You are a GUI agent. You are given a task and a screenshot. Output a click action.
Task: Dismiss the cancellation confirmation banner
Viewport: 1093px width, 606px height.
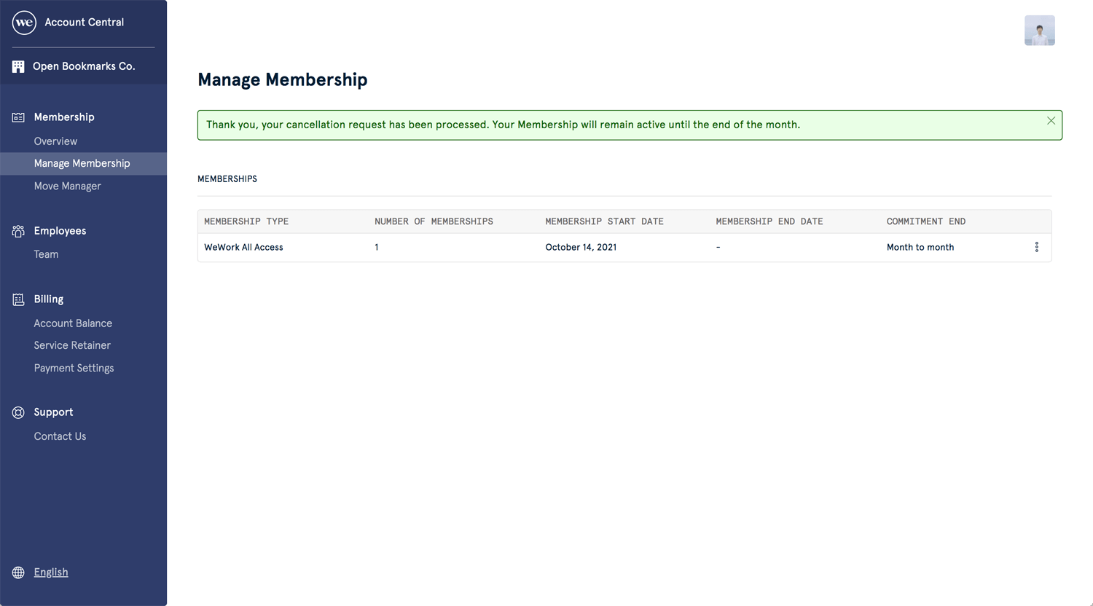[1051, 121]
